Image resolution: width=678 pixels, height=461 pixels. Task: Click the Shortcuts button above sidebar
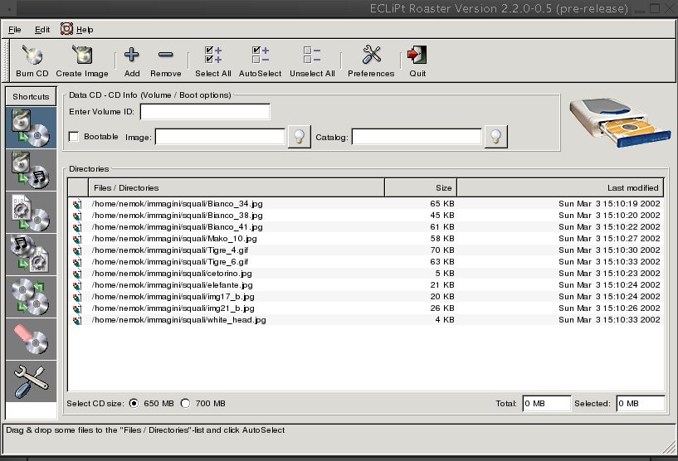point(31,97)
